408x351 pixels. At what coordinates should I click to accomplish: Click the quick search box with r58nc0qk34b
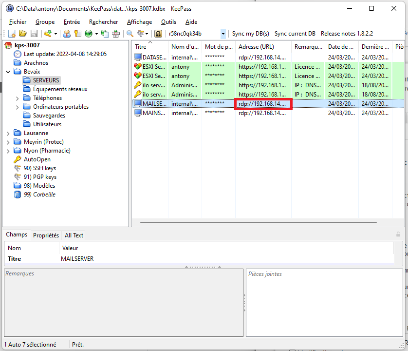point(194,34)
